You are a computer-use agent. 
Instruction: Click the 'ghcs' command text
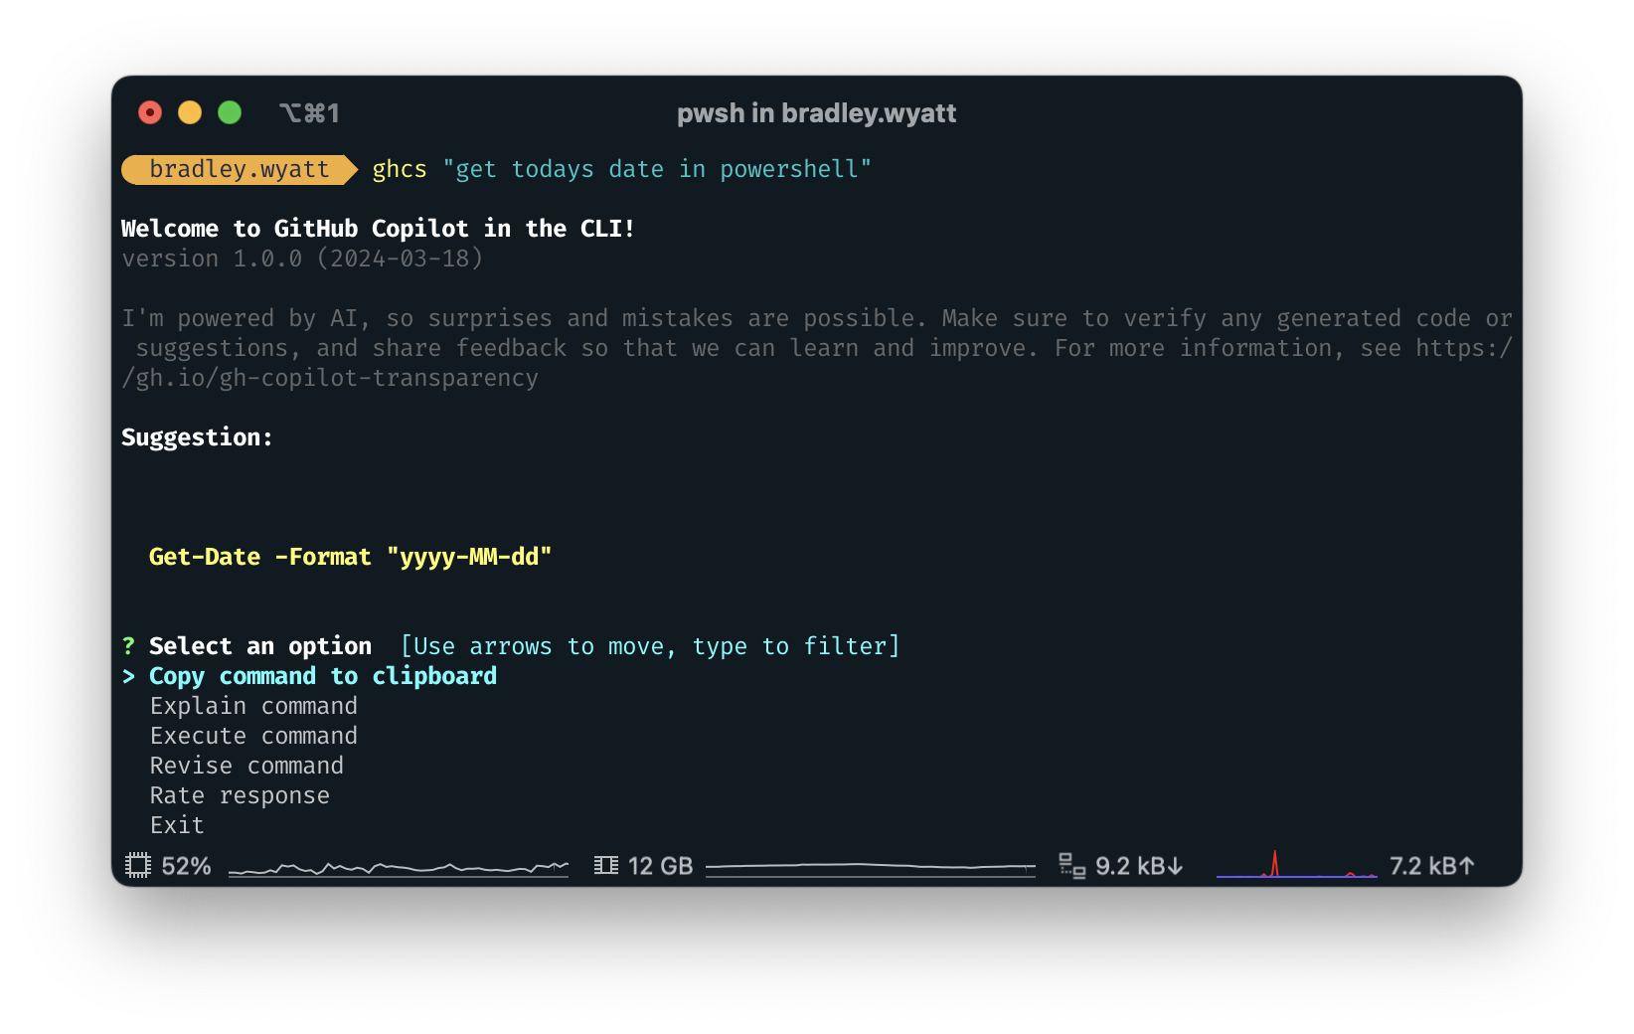(400, 169)
